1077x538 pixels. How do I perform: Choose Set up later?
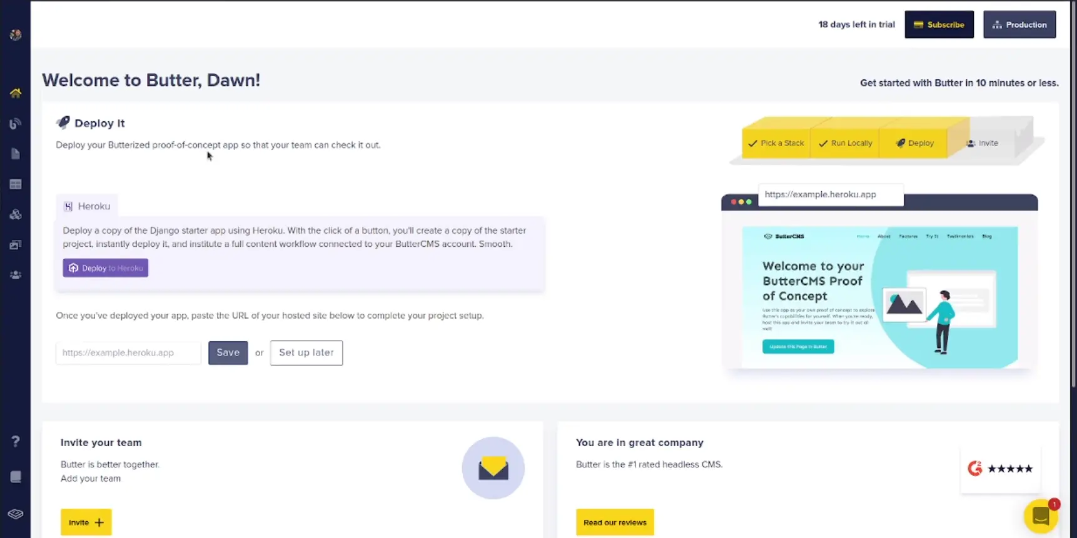tap(306, 352)
